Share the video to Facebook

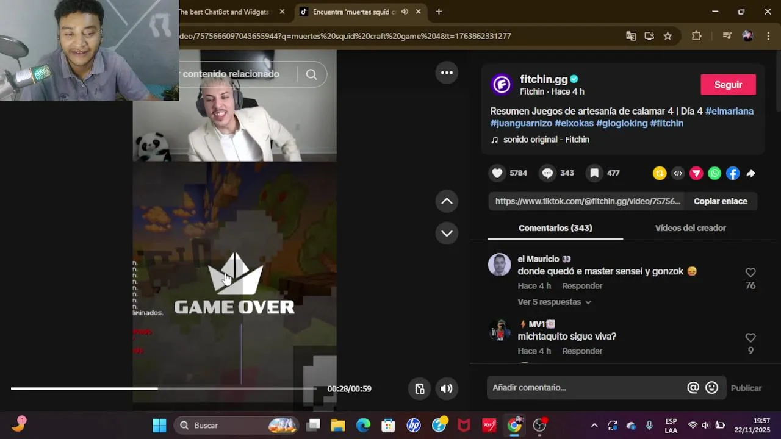click(x=733, y=173)
